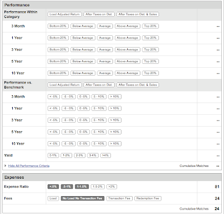Deselect the 1-1.5% Expense Ratio filter
The image size is (224, 214).
(82, 187)
